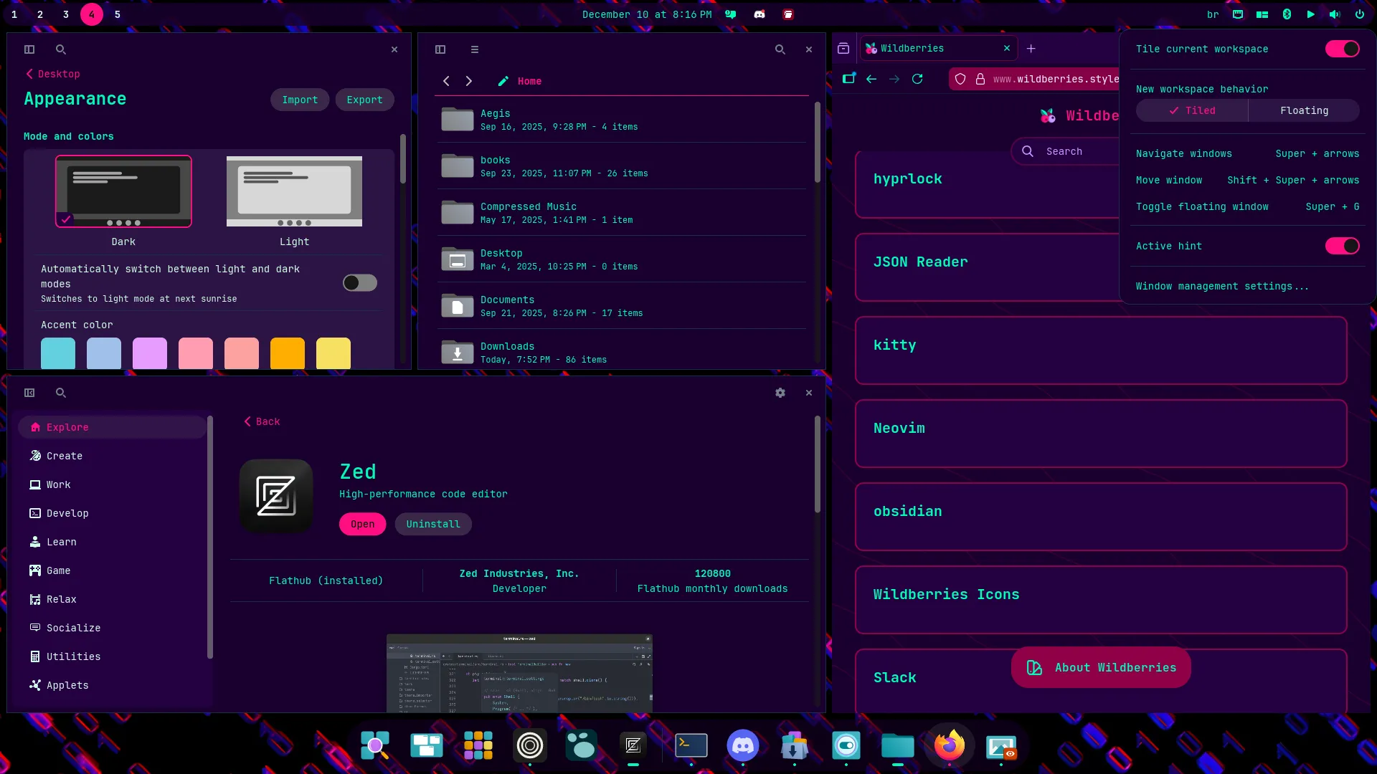Navigate forward with the right chevron in Files

[469, 81]
